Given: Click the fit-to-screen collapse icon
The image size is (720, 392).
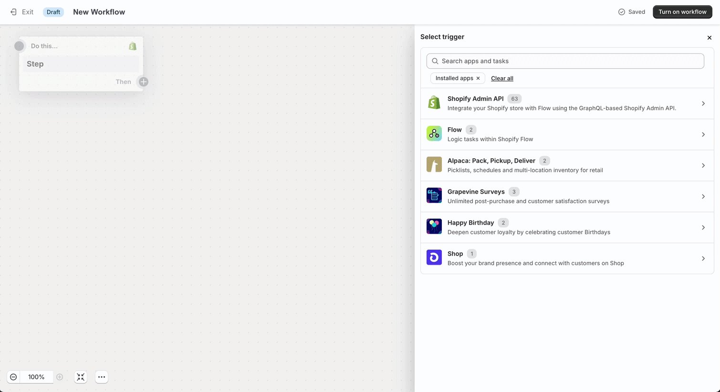Looking at the screenshot, I should point(81,377).
